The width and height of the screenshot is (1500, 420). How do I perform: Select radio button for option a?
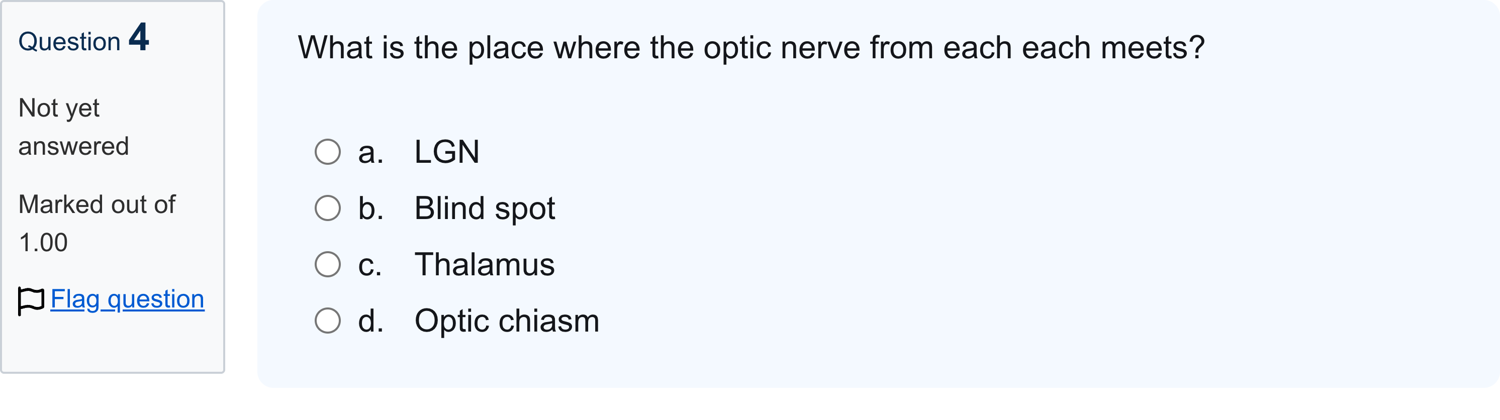tap(327, 152)
